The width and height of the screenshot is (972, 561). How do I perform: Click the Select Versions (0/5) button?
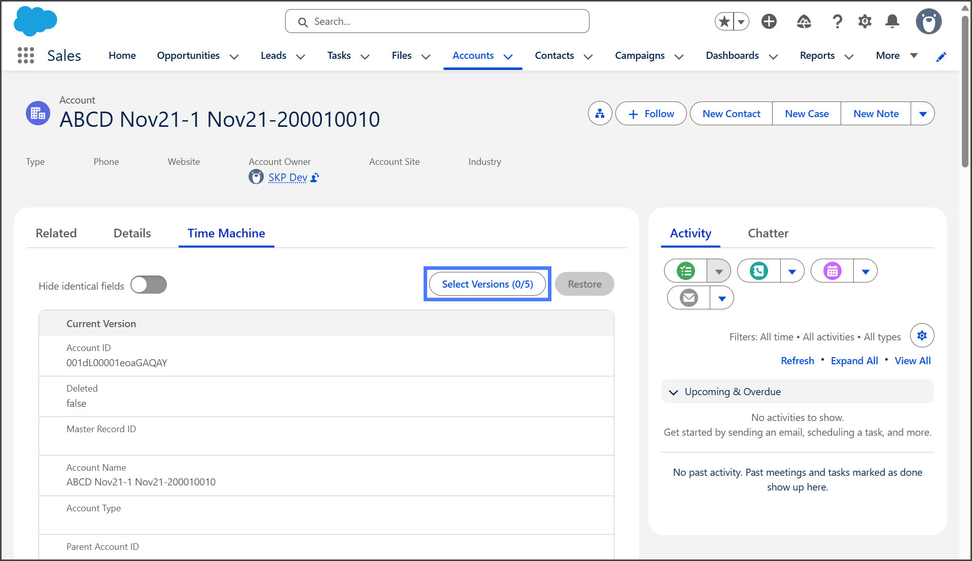pos(487,284)
